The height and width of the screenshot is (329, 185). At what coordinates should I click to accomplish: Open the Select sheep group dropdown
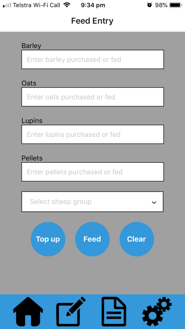pyautogui.click(x=92, y=202)
